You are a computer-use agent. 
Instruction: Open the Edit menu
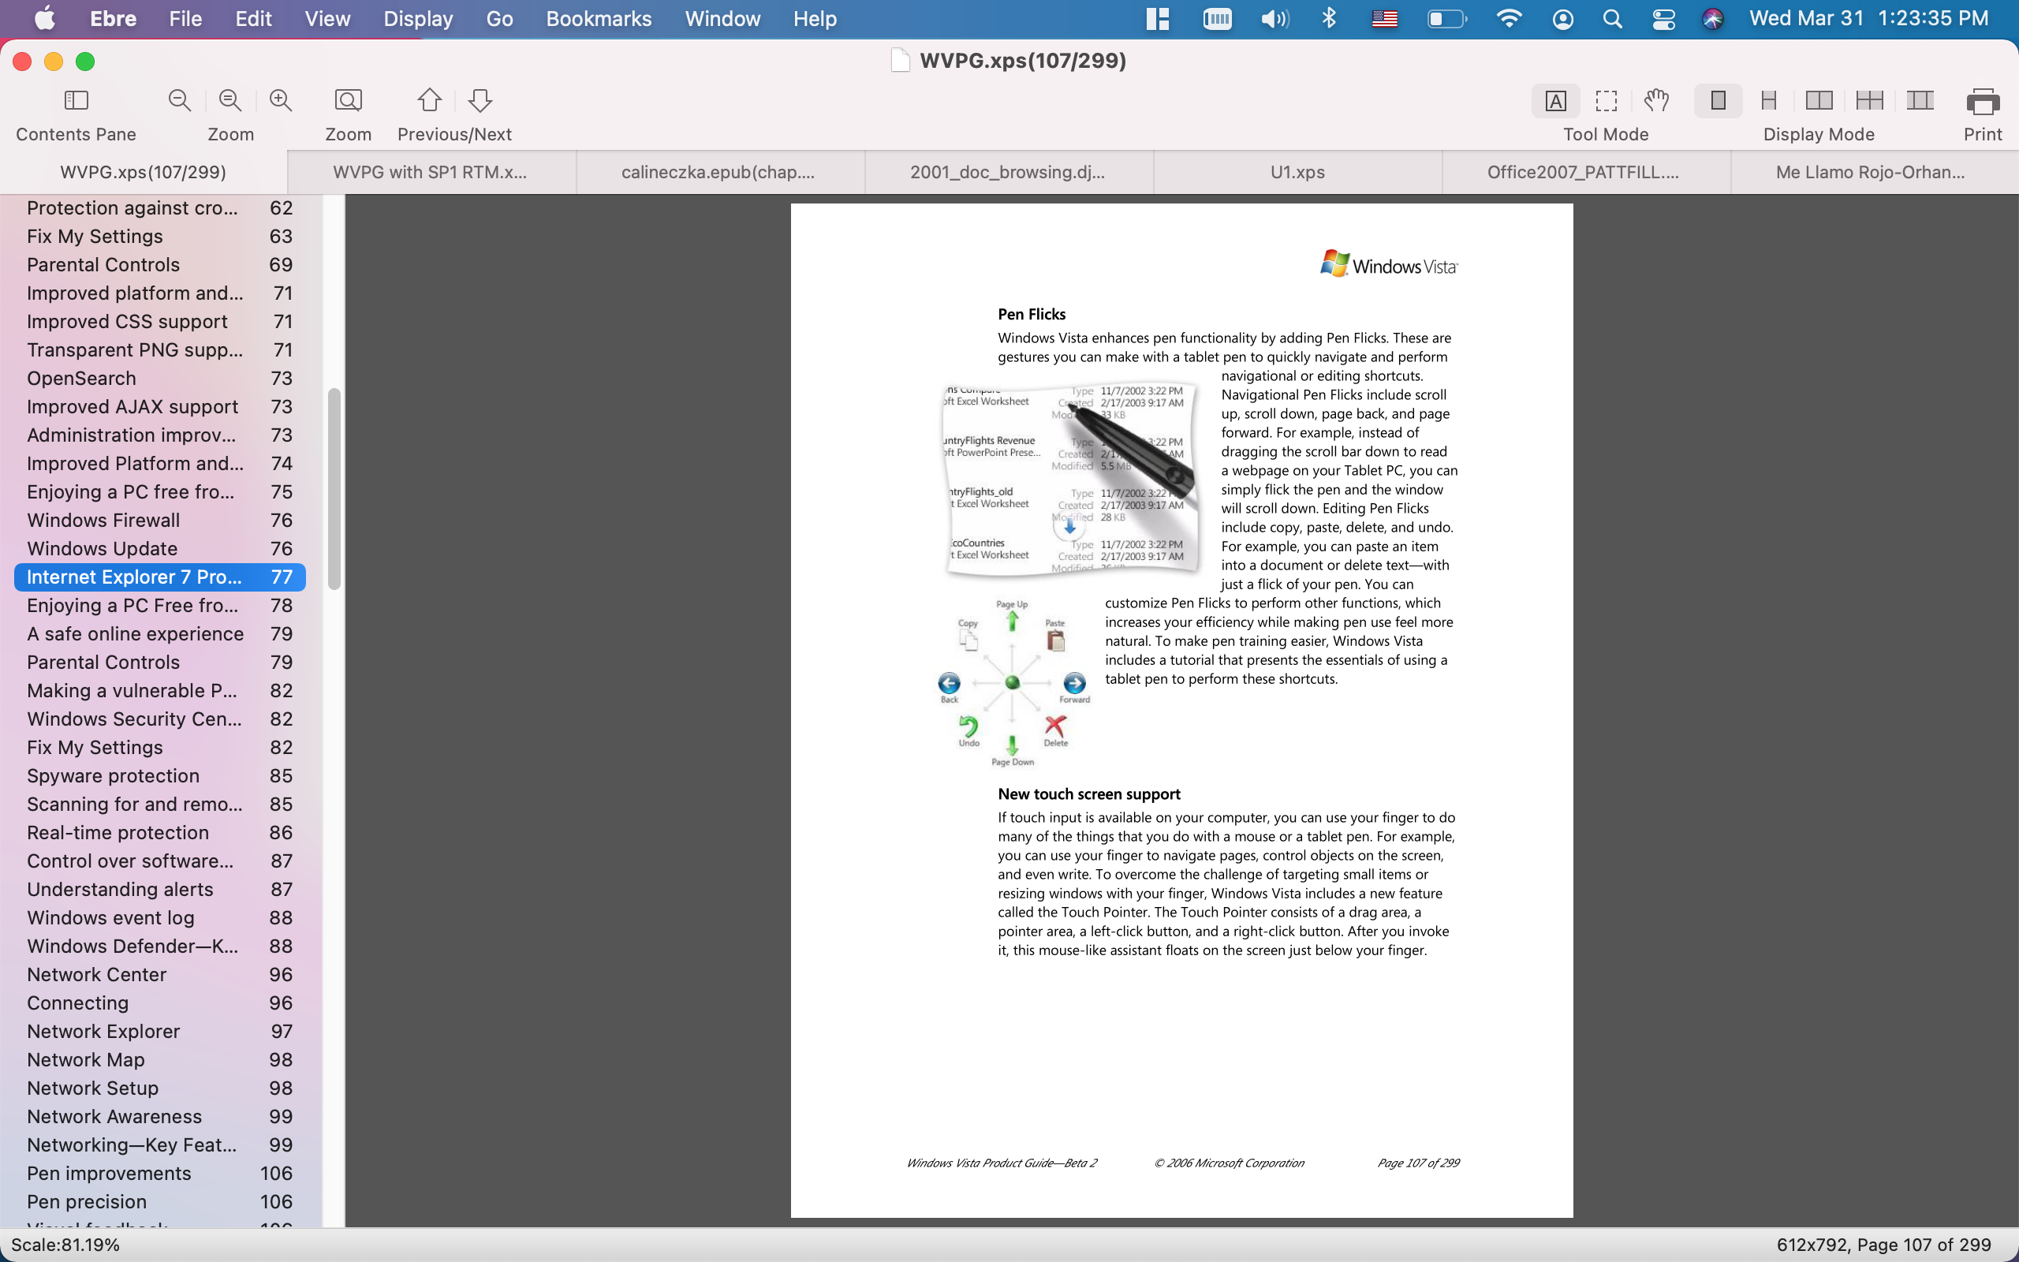tap(253, 18)
